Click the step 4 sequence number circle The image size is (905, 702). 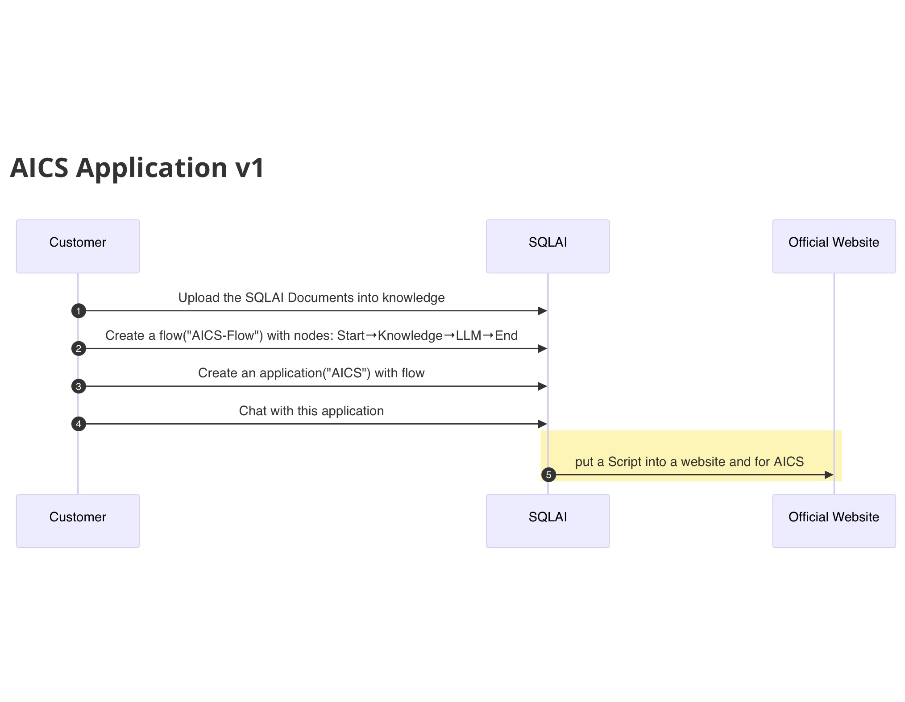79,424
